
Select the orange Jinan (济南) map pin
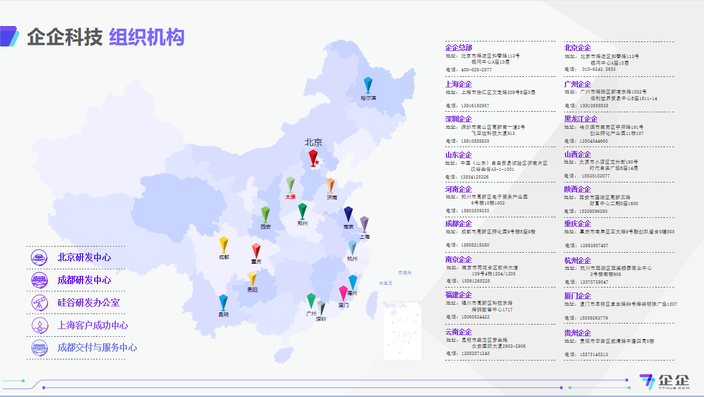tap(331, 185)
